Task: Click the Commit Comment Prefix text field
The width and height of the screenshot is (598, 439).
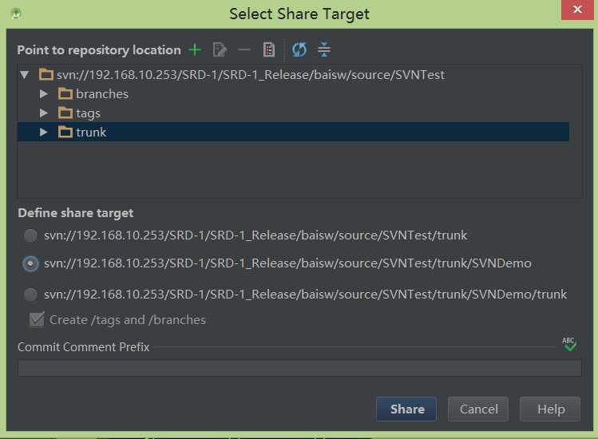Action: coord(295,368)
